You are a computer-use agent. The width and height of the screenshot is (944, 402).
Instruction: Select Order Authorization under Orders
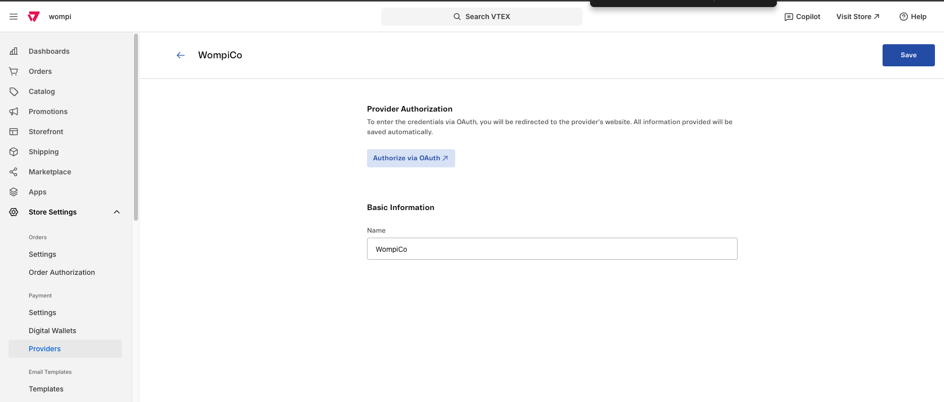click(62, 272)
